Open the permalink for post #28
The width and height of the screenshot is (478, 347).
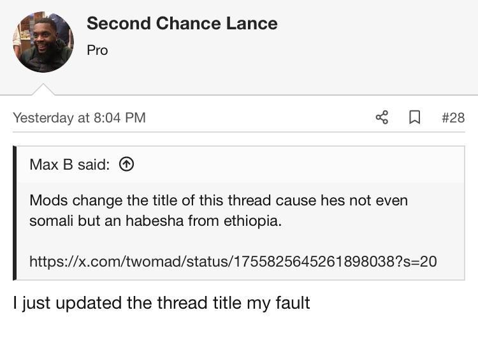pyautogui.click(x=453, y=118)
